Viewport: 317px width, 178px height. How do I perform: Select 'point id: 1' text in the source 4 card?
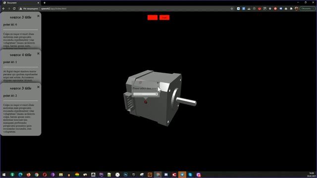click(10, 62)
